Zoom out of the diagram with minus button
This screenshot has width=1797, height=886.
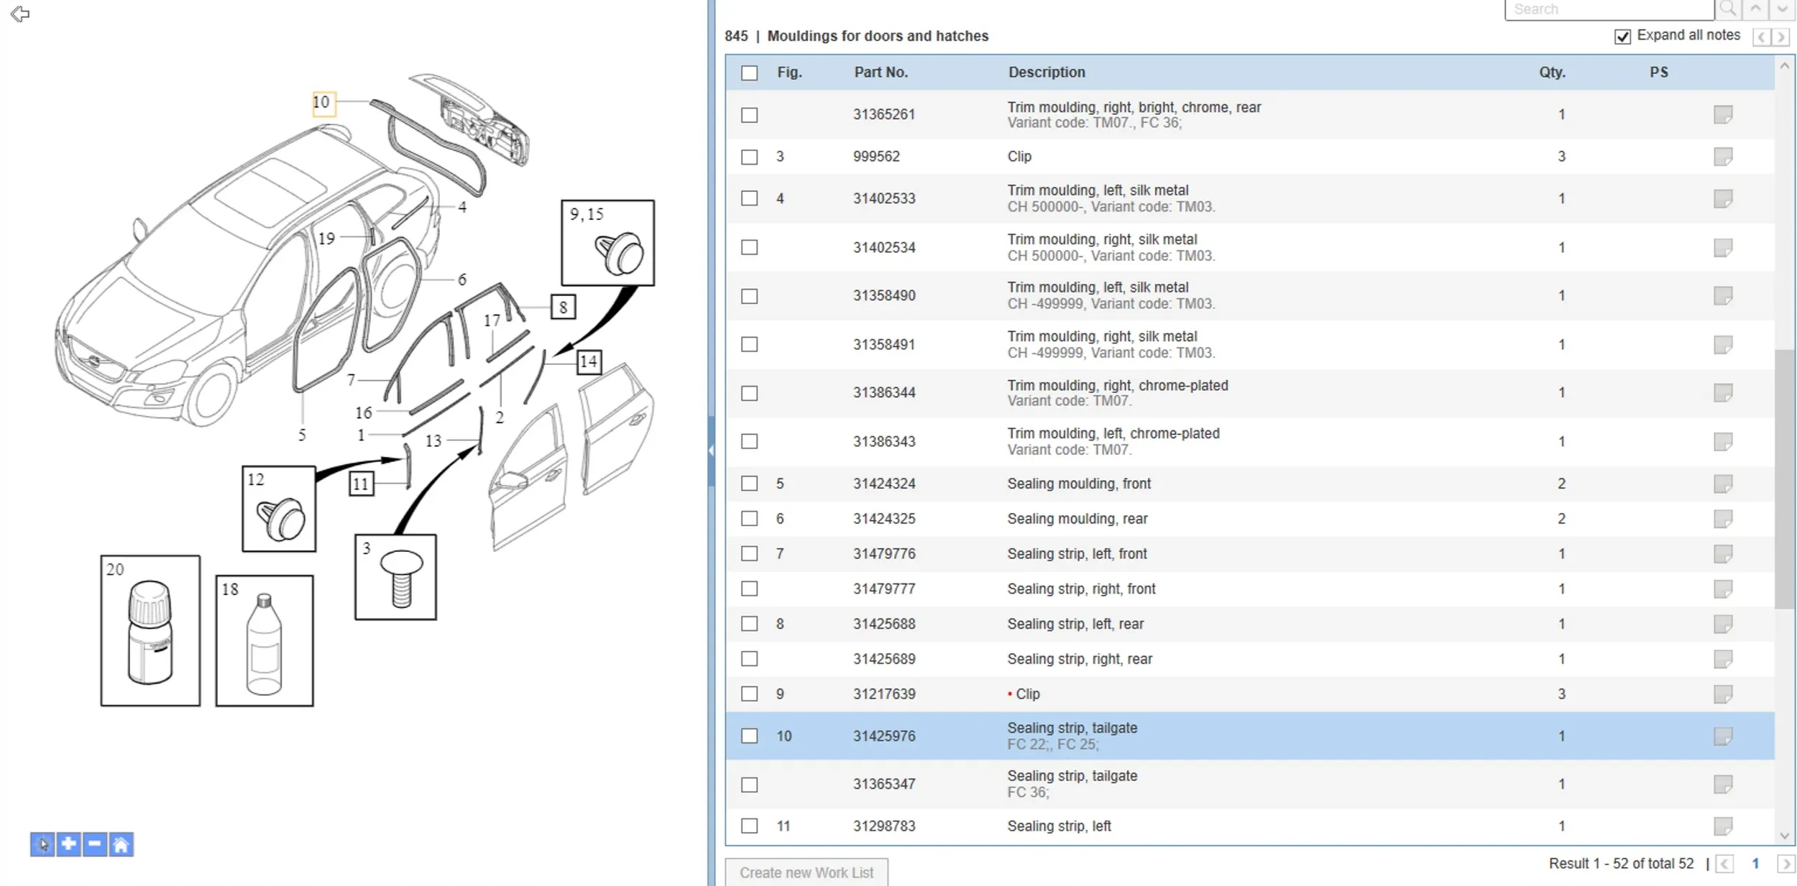click(x=95, y=844)
